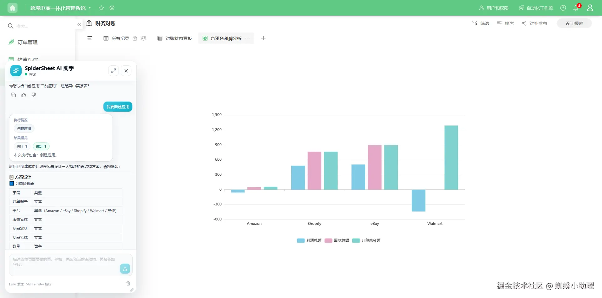The image size is (602, 298).
Task: Click the 财务对账 title icon
Action: tap(89, 23)
